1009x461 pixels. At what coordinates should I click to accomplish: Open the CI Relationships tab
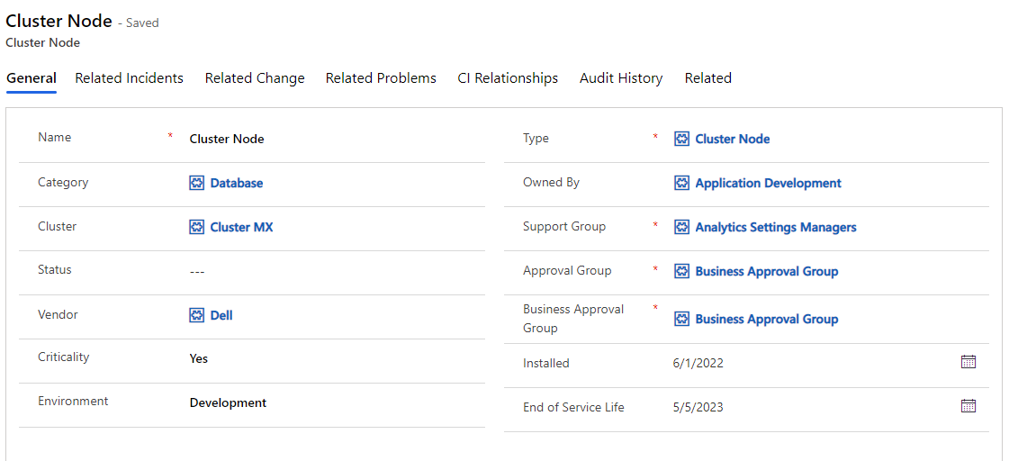click(x=508, y=78)
